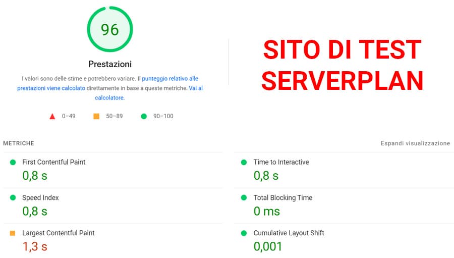The width and height of the screenshot is (454, 258).
Task: Click green status dot beside Time to Interactive
Action: click(x=244, y=162)
